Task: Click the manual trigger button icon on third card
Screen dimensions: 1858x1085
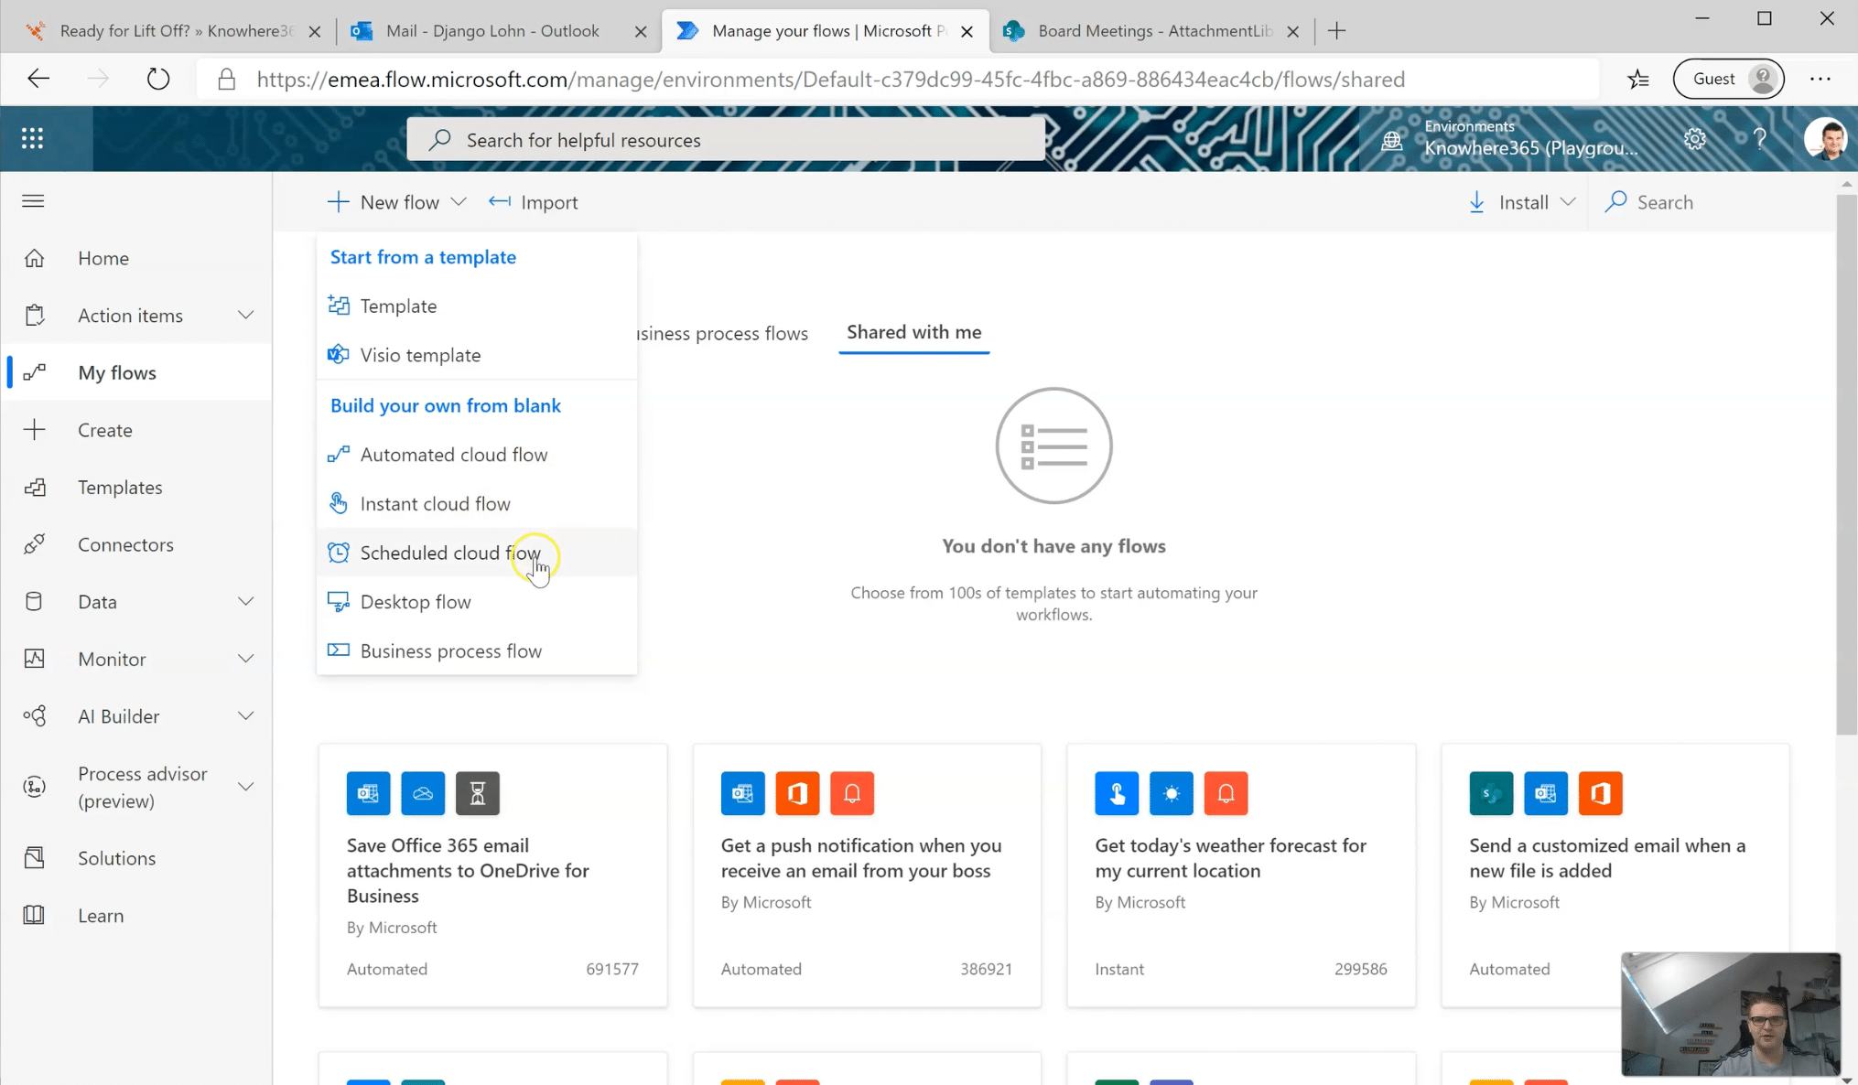Action: pyautogui.click(x=1117, y=793)
